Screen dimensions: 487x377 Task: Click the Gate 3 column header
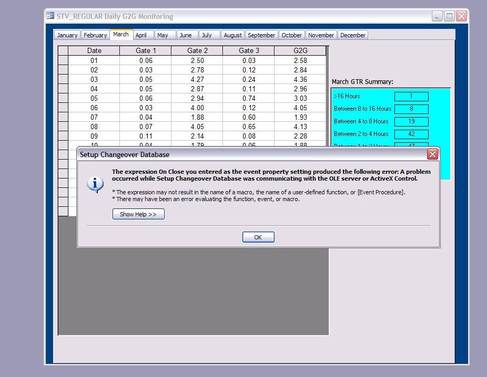tap(249, 50)
